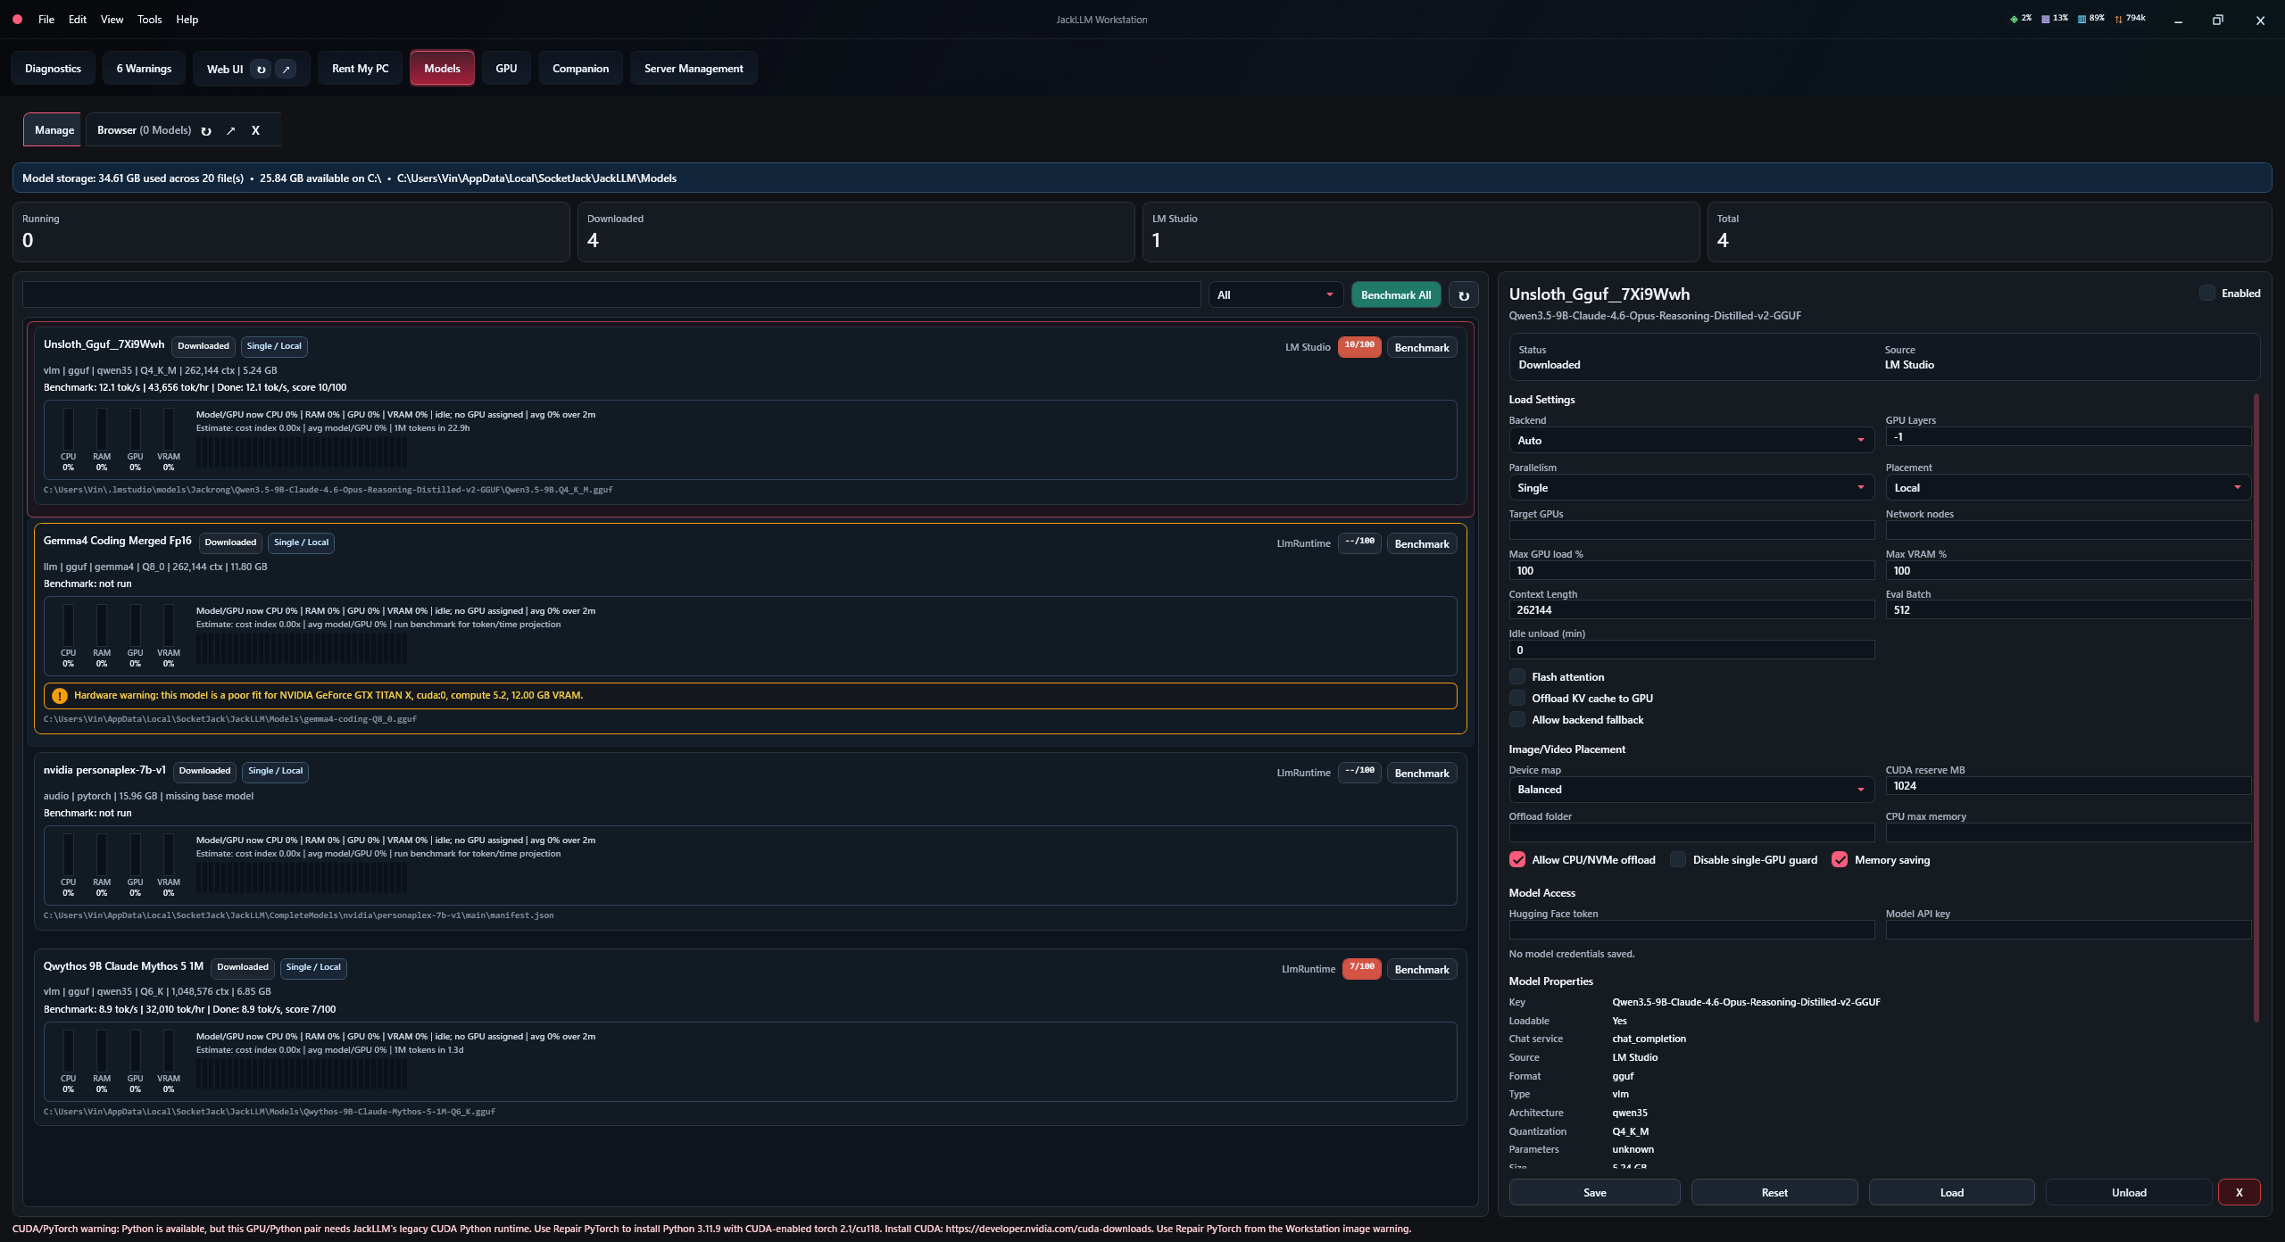Switch to the GPU tab
The height and width of the screenshot is (1242, 2285).
point(506,69)
